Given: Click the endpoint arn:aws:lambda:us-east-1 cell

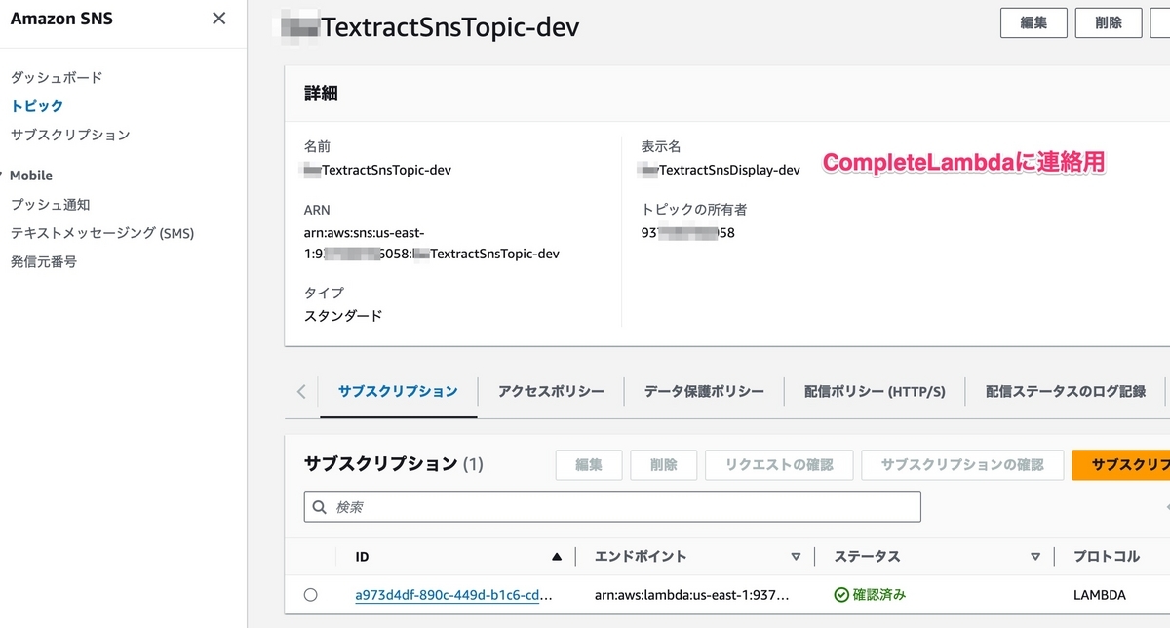Looking at the screenshot, I should click(x=691, y=595).
